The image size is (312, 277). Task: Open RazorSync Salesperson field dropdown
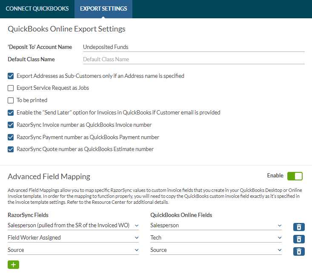pos(73,226)
